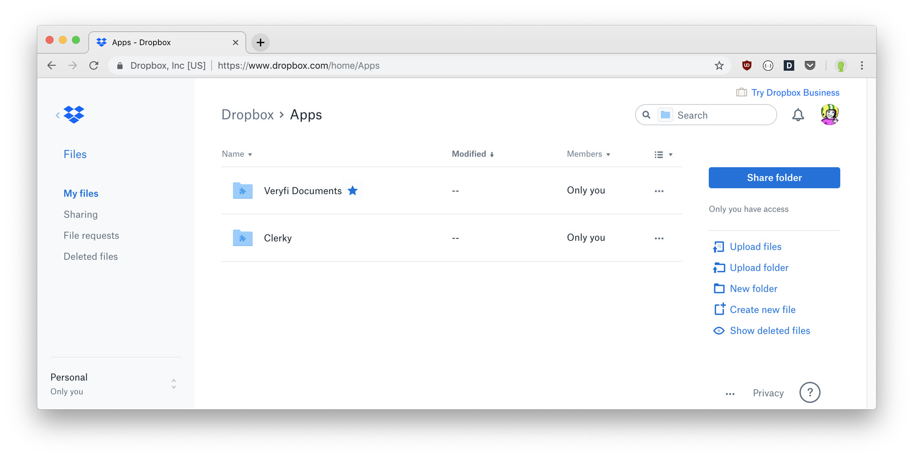913x458 pixels.
Task: Open more options for Veryfi Documents row
Action: coord(659,191)
